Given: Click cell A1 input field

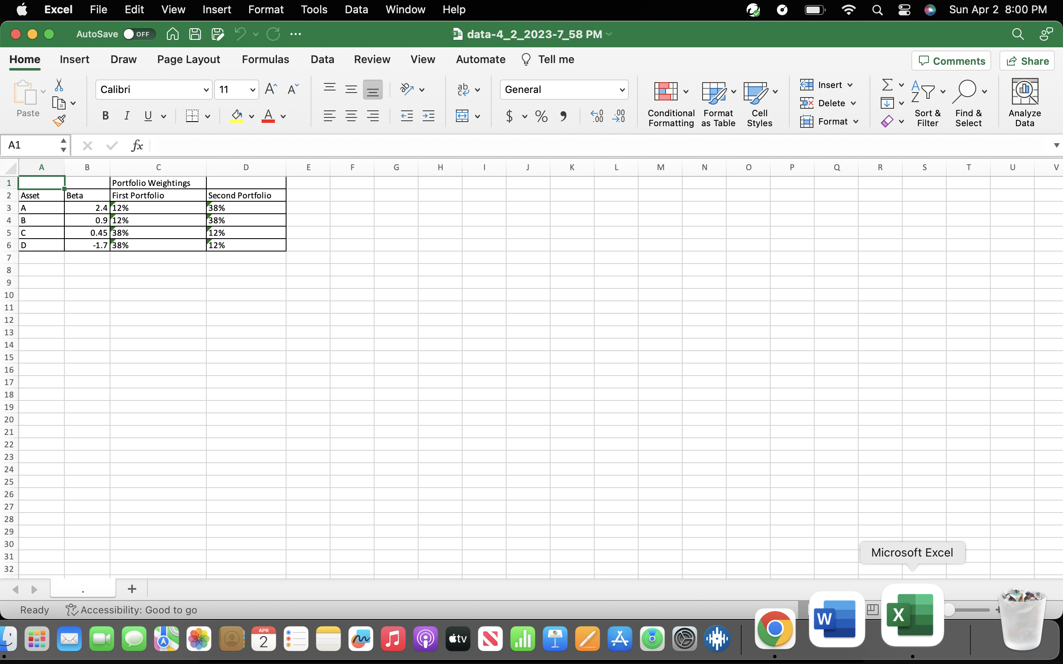Looking at the screenshot, I should pyautogui.click(x=42, y=182).
